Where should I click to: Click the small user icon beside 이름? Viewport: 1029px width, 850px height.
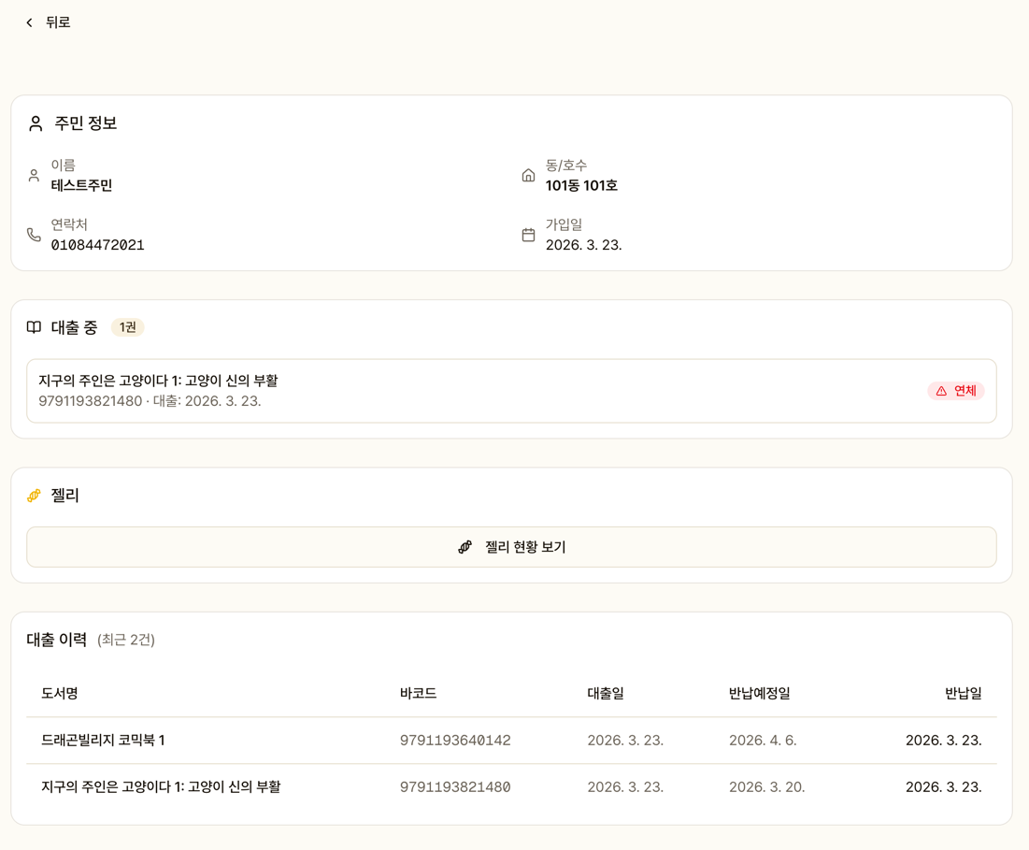34,176
